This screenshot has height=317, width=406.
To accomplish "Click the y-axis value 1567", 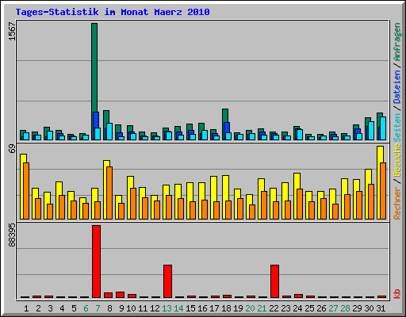I will click(x=12, y=31).
